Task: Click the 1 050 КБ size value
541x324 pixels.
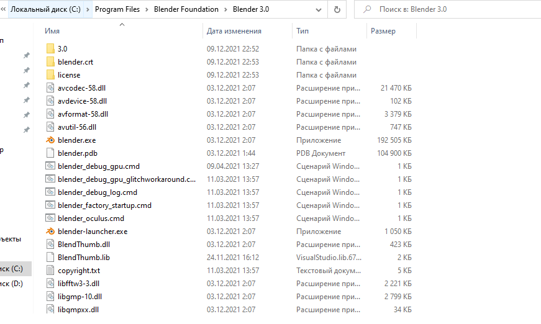Action: tap(398, 232)
